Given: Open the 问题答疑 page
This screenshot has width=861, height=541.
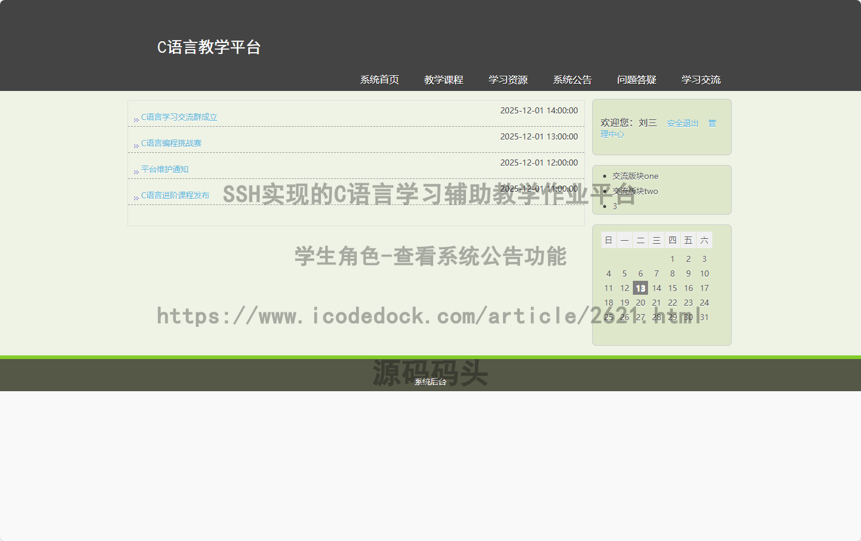Looking at the screenshot, I should point(636,79).
